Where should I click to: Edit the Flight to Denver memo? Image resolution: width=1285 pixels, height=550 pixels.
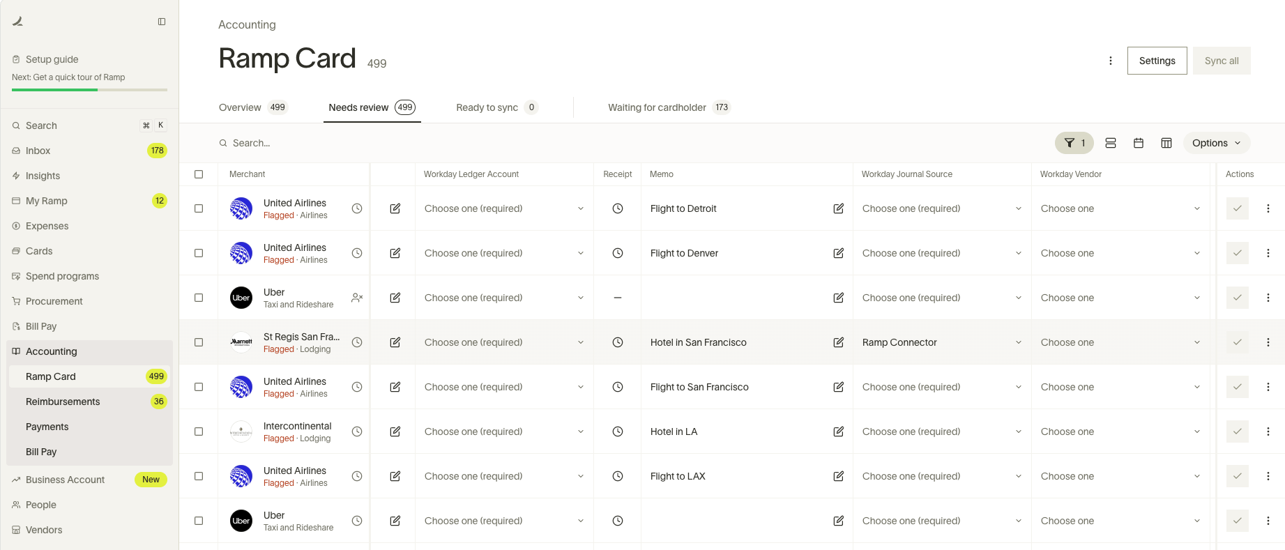(x=839, y=253)
